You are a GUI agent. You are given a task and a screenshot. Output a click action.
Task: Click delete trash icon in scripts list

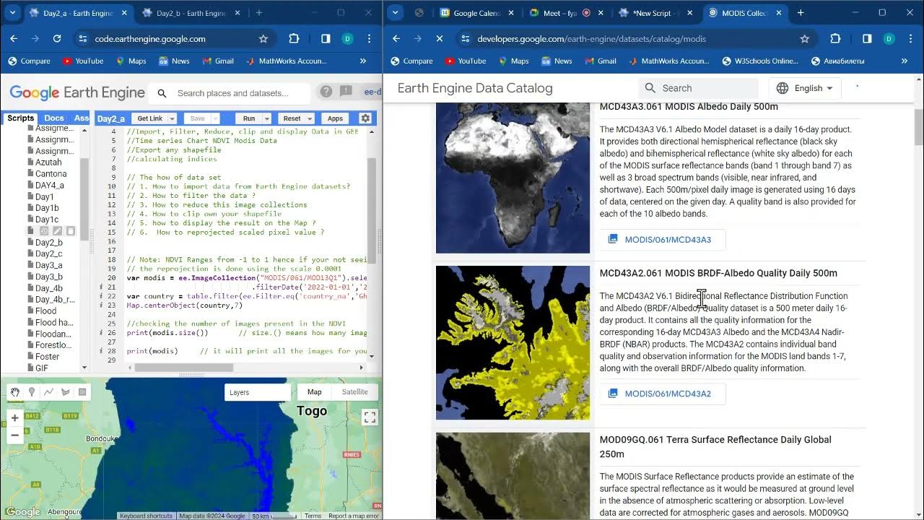pyautogui.click(x=70, y=231)
